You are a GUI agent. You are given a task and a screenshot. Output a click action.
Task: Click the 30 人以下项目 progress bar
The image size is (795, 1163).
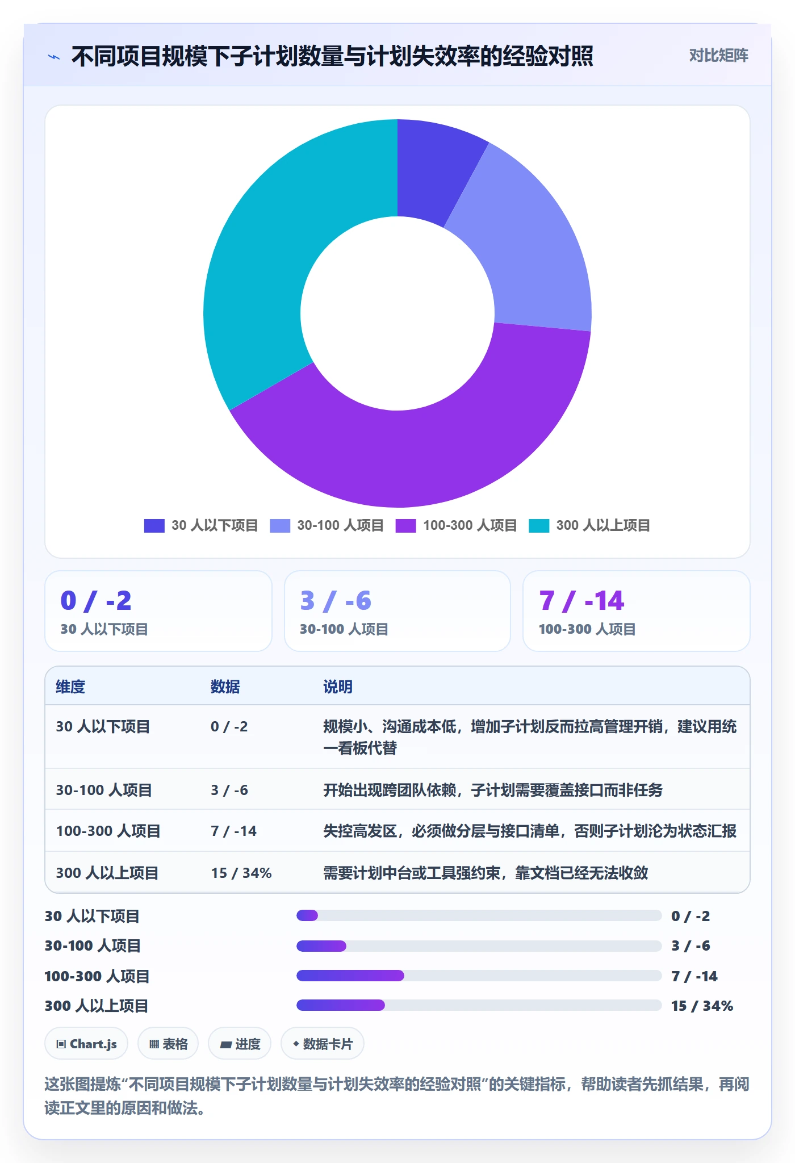(x=479, y=915)
